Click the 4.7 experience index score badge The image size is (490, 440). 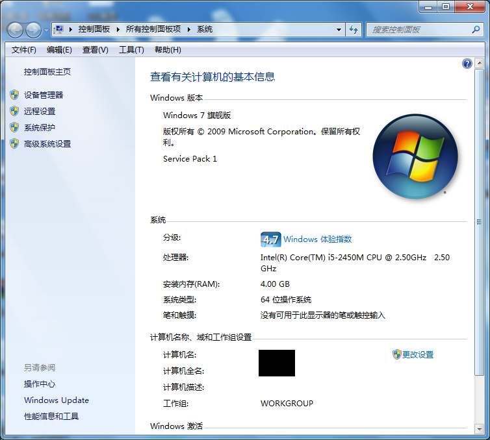point(270,239)
